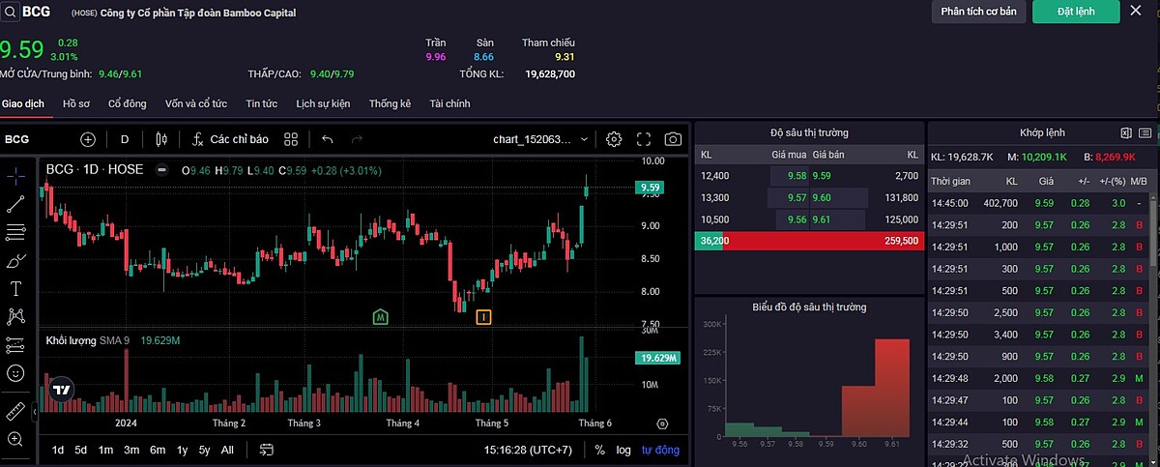Export Khớp lệnh data to Excel
Viewport: 1160px width, 467px height.
[x=1125, y=132]
